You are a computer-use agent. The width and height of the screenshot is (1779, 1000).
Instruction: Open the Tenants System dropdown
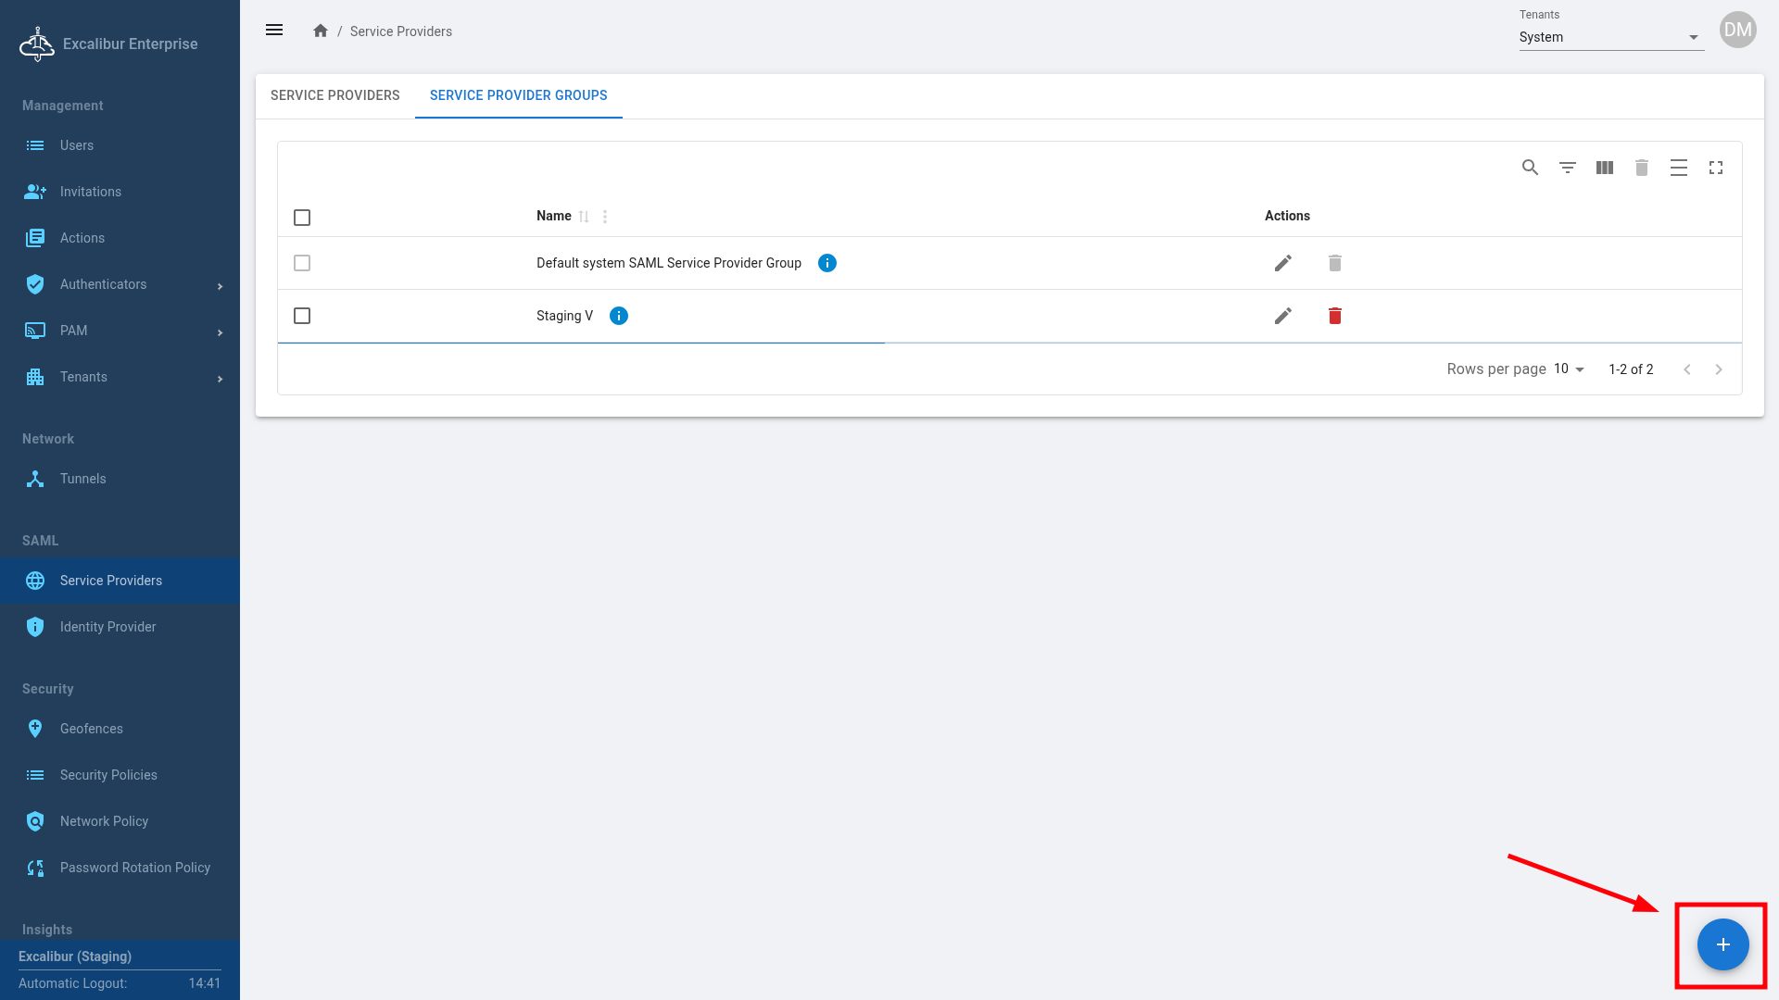(x=1610, y=37)
